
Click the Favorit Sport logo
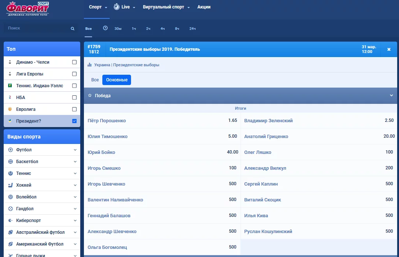click(x=28, y=9)
